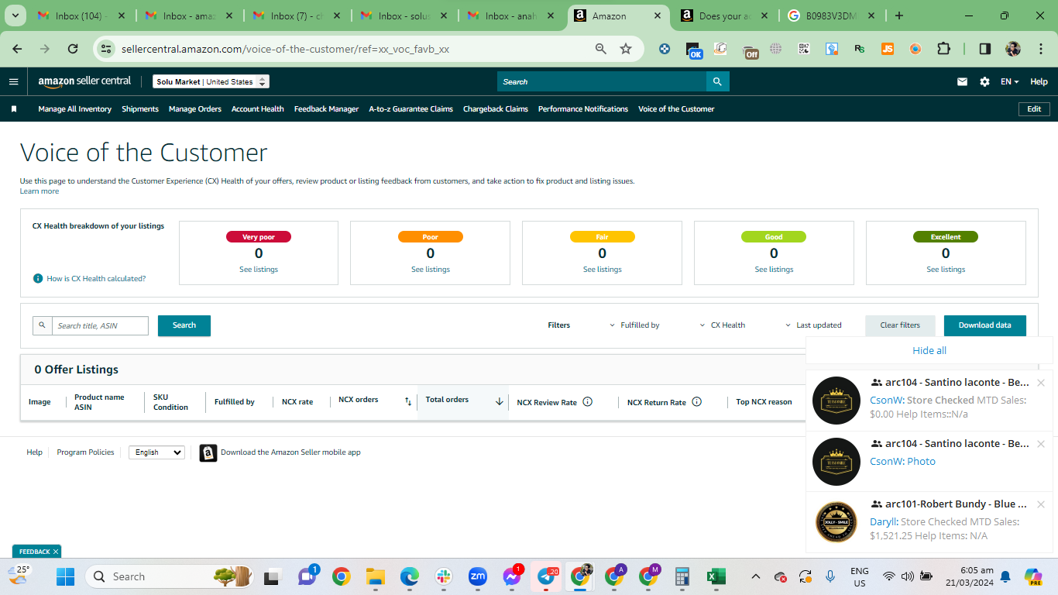Open the Chrome three-dot menu

1039,49
